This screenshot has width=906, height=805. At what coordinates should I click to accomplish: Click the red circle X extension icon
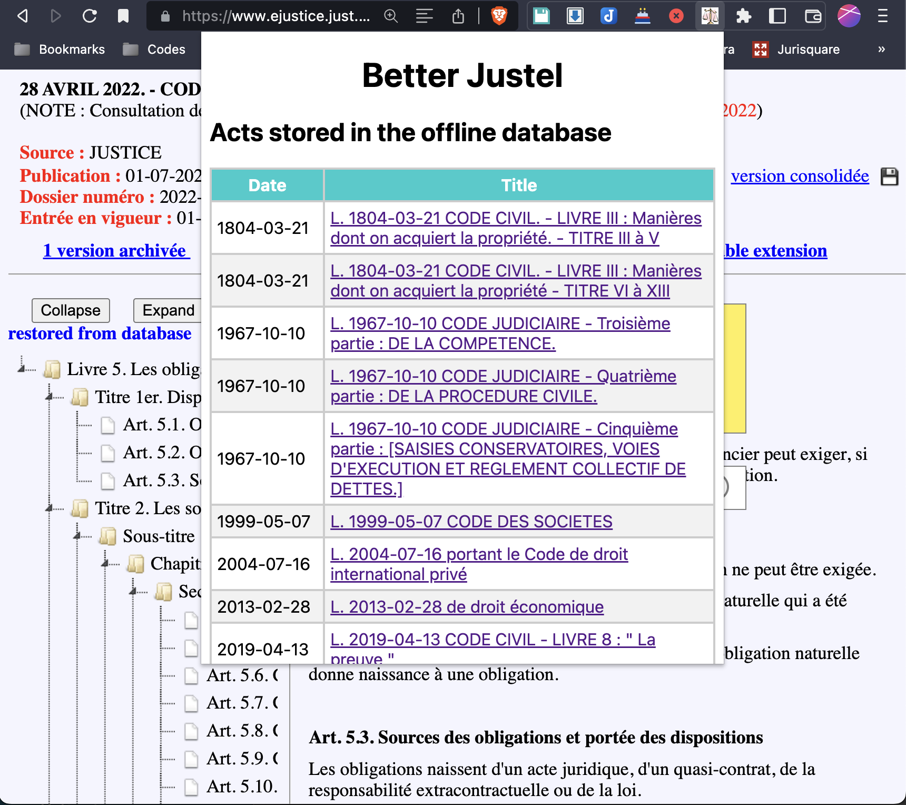click(676, 16)
